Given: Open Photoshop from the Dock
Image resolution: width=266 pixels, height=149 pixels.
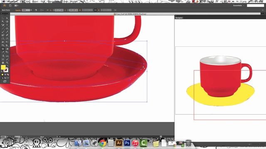Looking at the screenshot, I should pyautogui.click(x=127, y=143).
